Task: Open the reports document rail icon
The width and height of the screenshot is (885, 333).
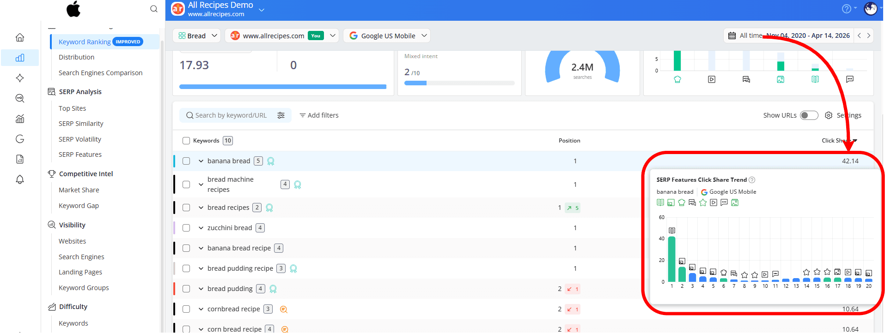Action: pos(20,159)
